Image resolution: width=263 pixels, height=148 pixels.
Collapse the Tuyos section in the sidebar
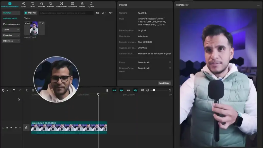coord(10,30)
